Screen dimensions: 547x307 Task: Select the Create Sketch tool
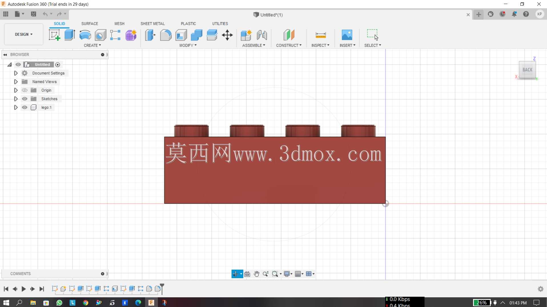(54, 35)
